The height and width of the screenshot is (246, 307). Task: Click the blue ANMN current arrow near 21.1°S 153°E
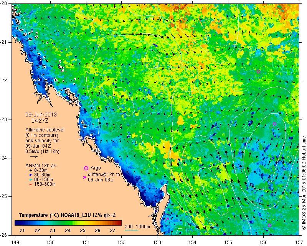coord(155,45)
